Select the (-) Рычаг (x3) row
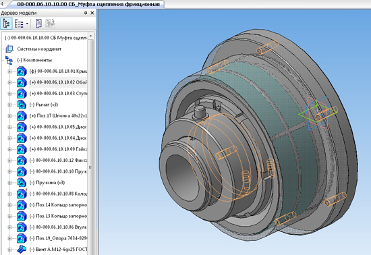This screenshot has width=371, height=255. [44, 105]
